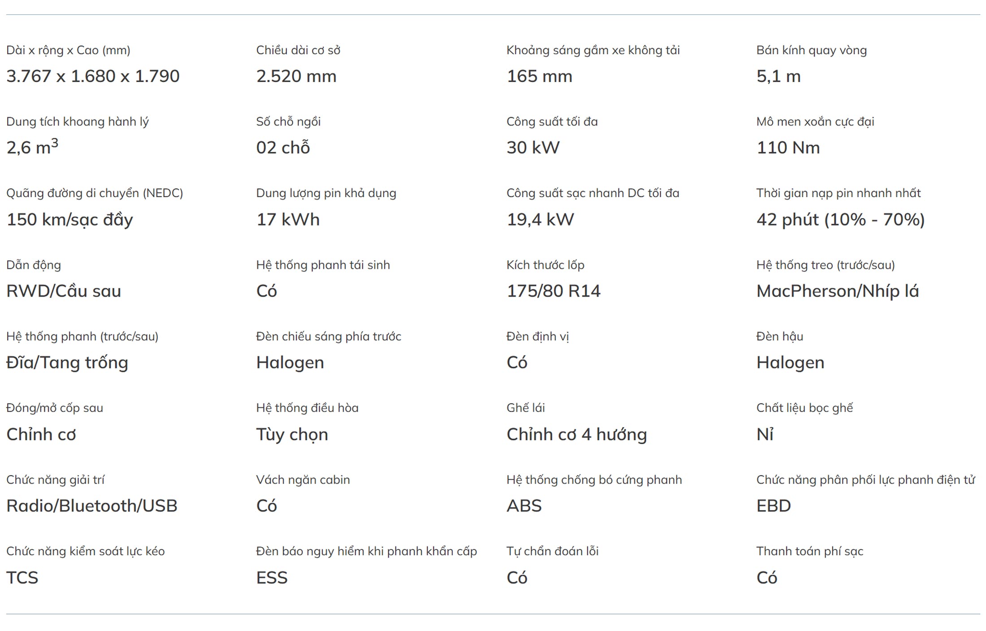Click the Thanh toán phí sạc label

809,551
